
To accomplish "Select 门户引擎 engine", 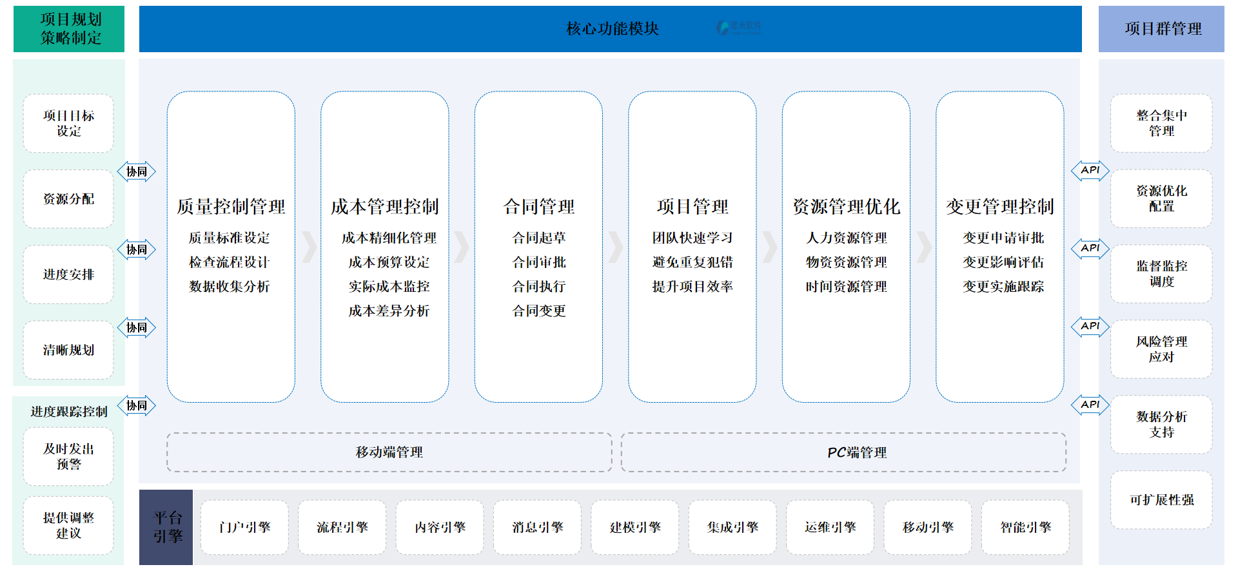I will [x=244, y=527].
